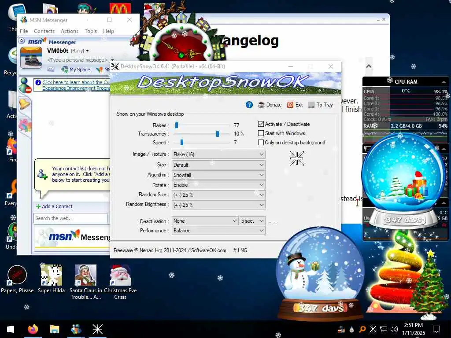Screen dimensions: 451x338
Task: Select the contacts buddy tab icon in Messenger
Action: click(x=25, y=85)
